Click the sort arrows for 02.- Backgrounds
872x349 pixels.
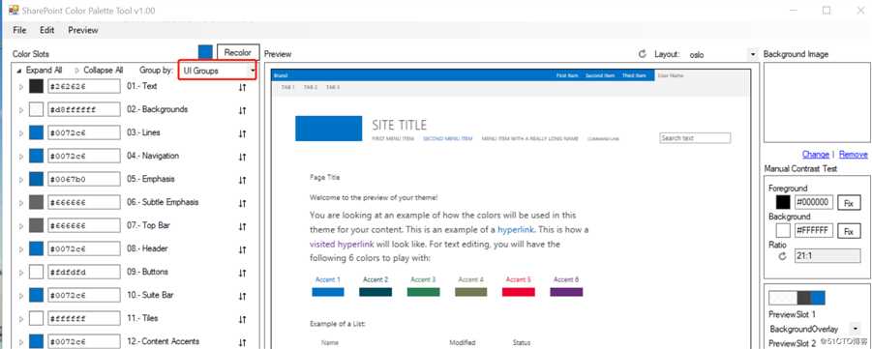tap(242, 110)
